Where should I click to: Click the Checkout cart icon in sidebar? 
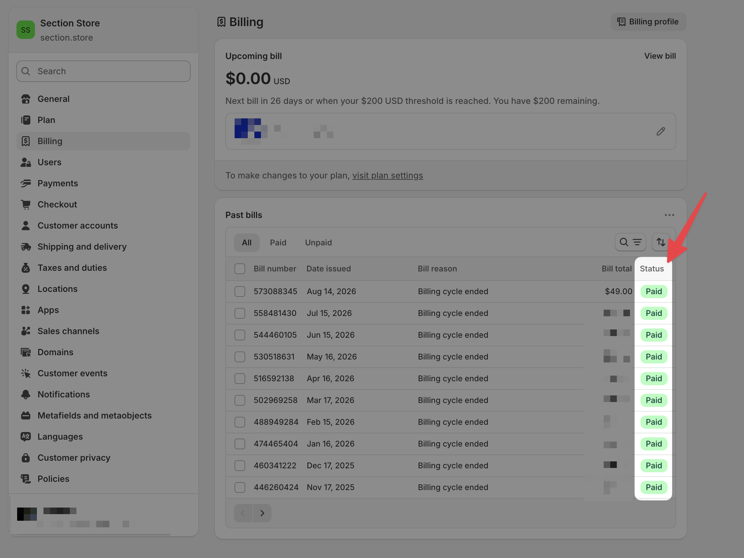click(x=26, y=204)
